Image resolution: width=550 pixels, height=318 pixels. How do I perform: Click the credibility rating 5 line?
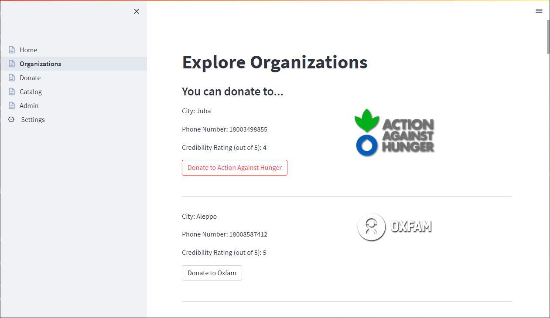coord(224,253)
